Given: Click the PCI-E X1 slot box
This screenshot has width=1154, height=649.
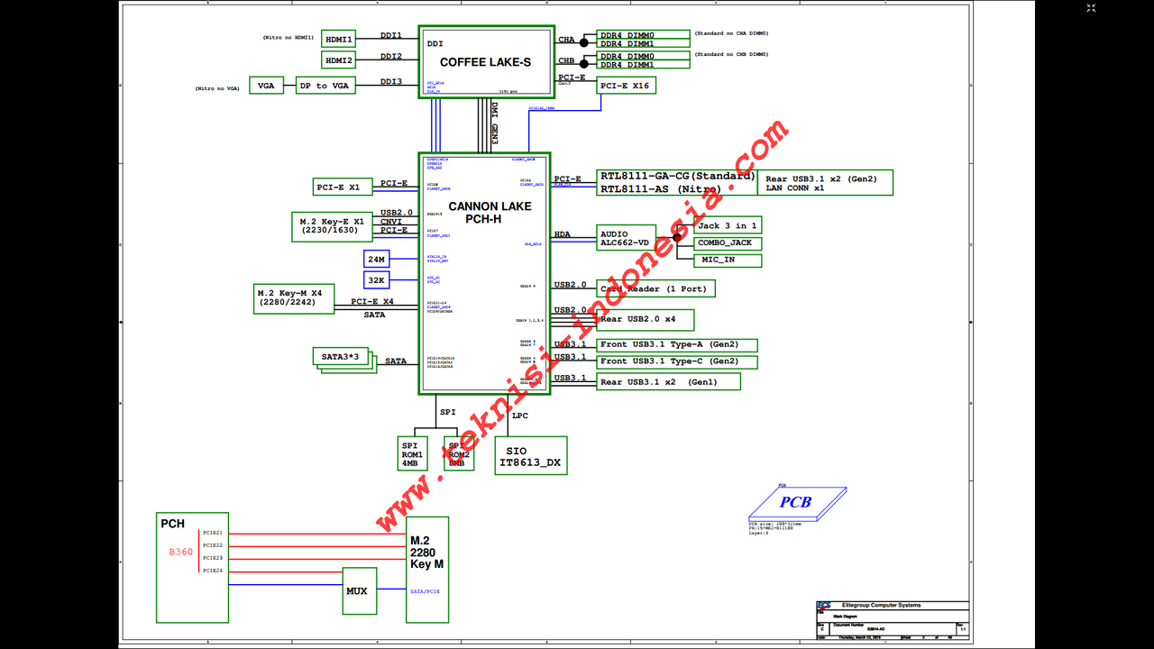Looking at the screenshot, I should click(343, 187).
